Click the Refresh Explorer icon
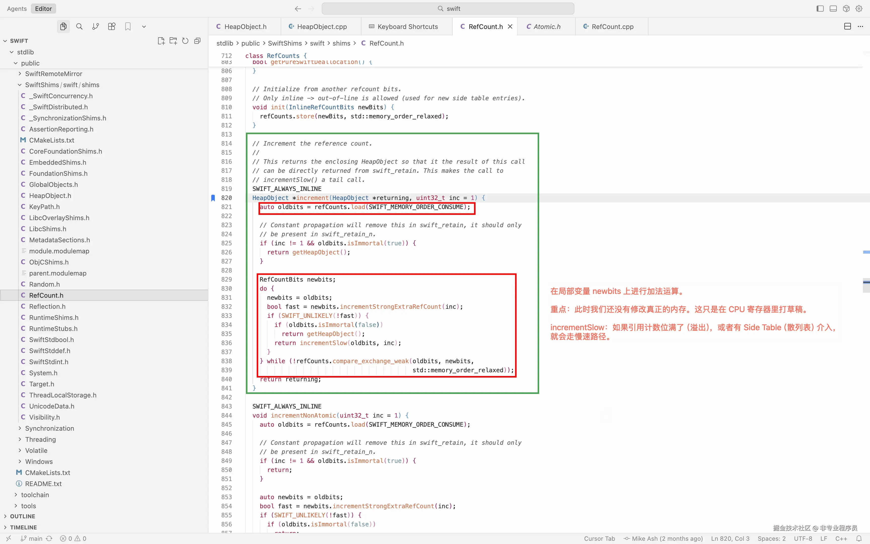The height and width of the screenshot is (544, 870). click(185, 41)
